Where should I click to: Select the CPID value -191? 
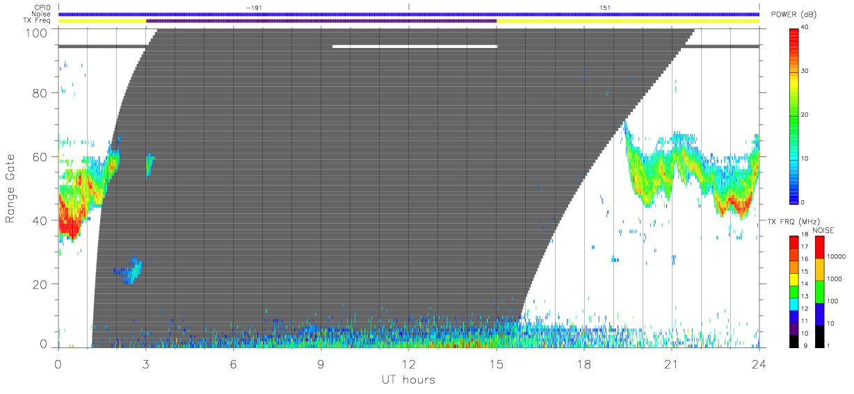255,8
